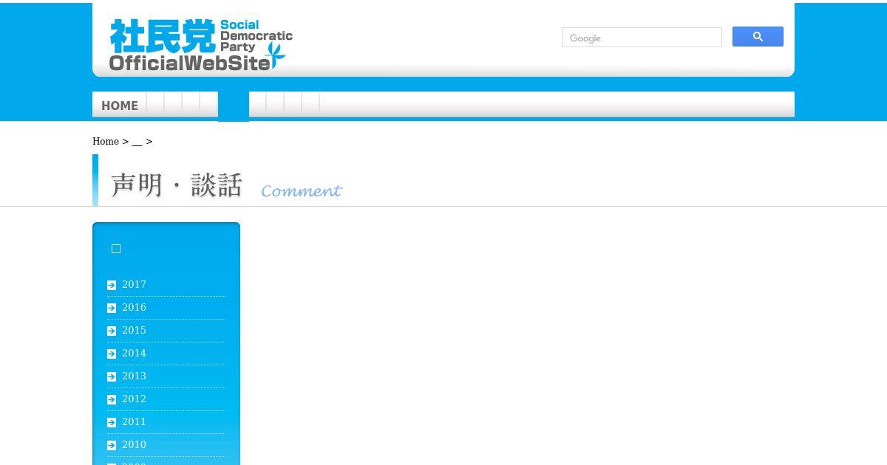Open the 2011 archive link
Screen dimensions: 887x465
click(134, 421)
